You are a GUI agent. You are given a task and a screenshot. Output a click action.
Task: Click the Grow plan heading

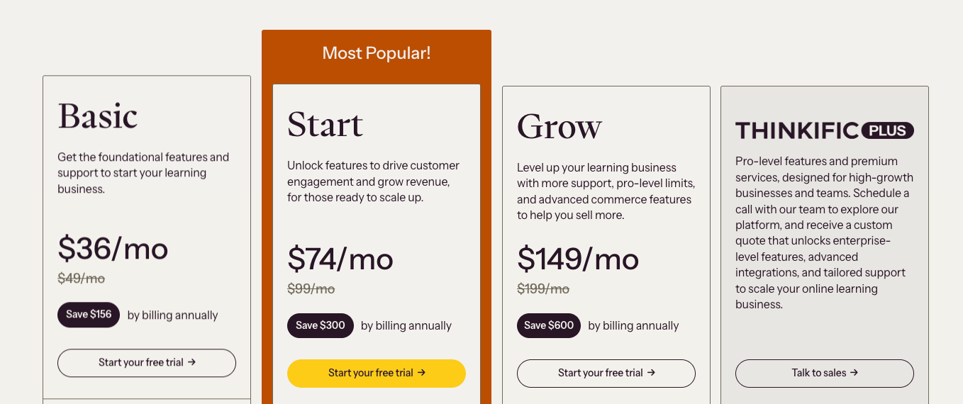(x=559, y=127)
